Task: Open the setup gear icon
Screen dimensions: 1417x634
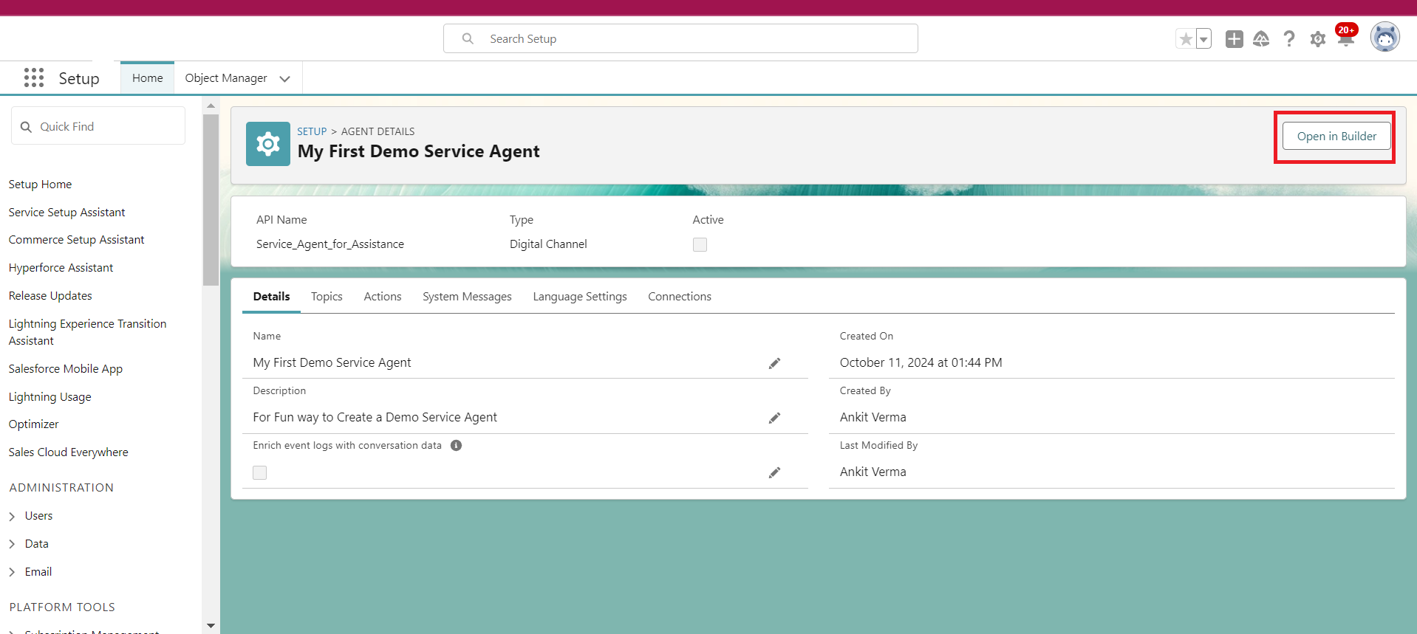Action: (1317, 39)
